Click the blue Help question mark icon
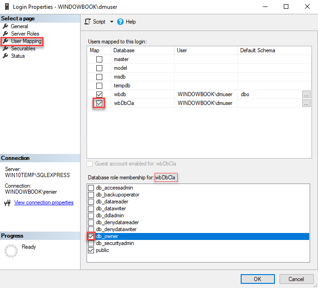This screenshot has height=288, width=318. (x=120, y=22)
